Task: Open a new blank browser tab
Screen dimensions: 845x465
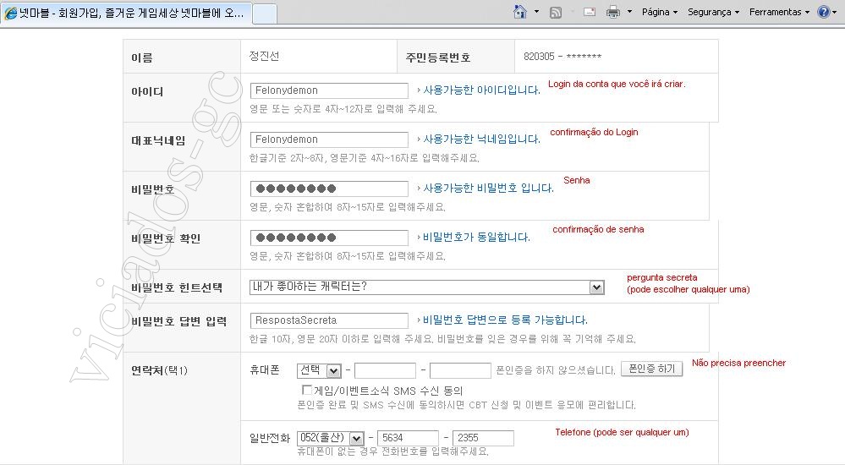Action: tap(265, 14)
